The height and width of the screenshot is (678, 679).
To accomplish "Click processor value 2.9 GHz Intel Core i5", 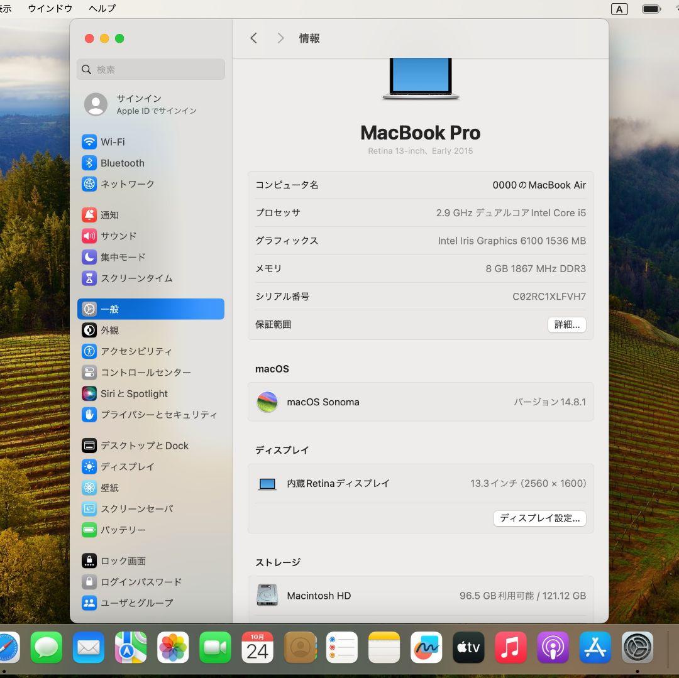I will [511, 213].
